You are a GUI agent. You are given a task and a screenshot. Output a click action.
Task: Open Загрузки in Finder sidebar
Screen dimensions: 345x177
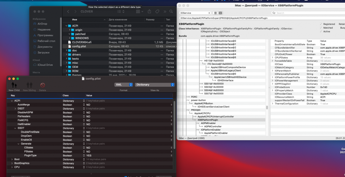coord(41,52)
